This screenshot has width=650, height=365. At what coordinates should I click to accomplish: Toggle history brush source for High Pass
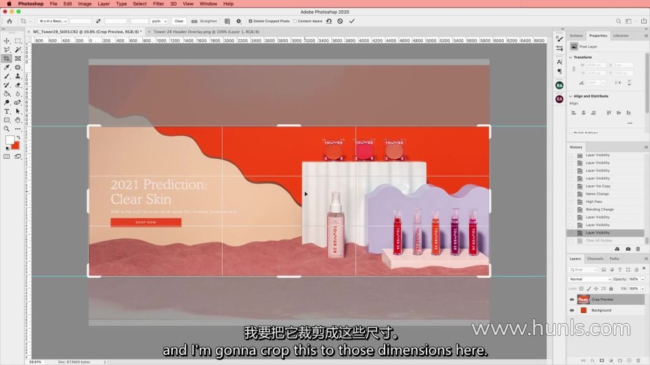point(571,201)
